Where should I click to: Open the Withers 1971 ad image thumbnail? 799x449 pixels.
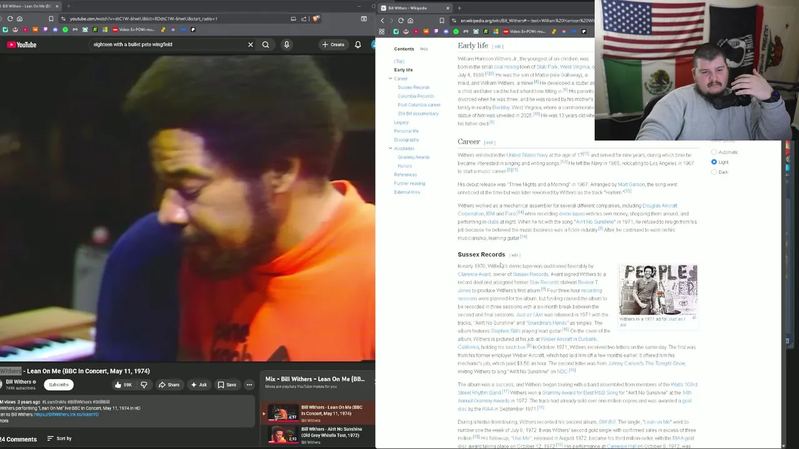(x=658, y=290)
